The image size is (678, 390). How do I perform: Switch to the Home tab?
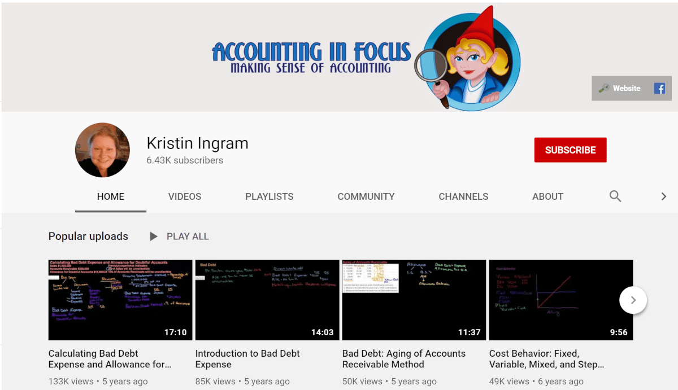coord(111,196)
